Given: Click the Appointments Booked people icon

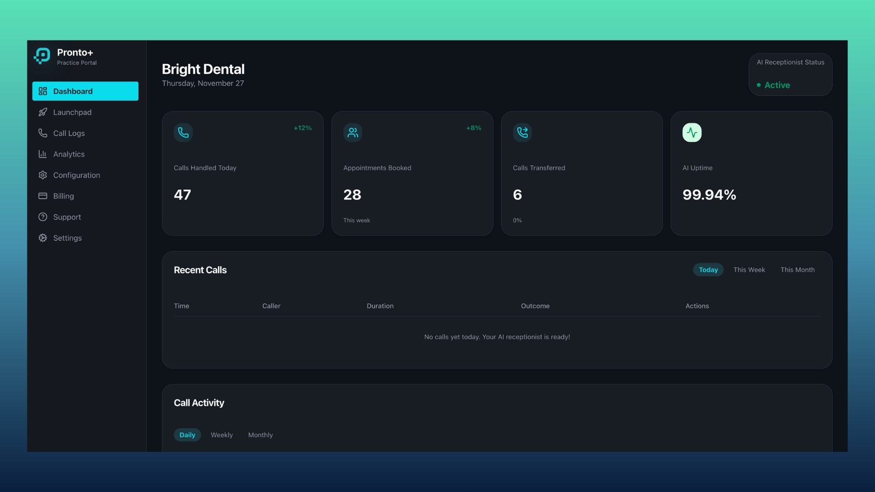Looking at the screenshot, I should [x=353, y=133].
